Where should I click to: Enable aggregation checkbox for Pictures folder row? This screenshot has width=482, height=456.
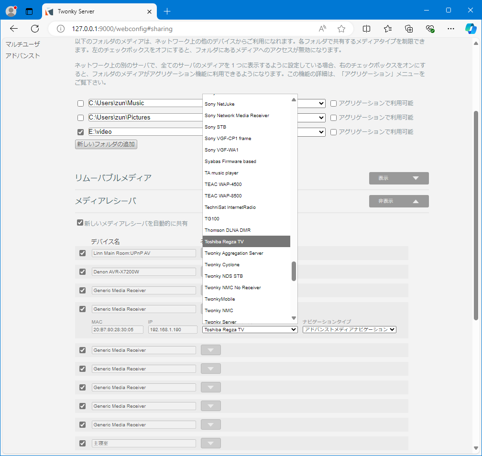click(334, 118)
